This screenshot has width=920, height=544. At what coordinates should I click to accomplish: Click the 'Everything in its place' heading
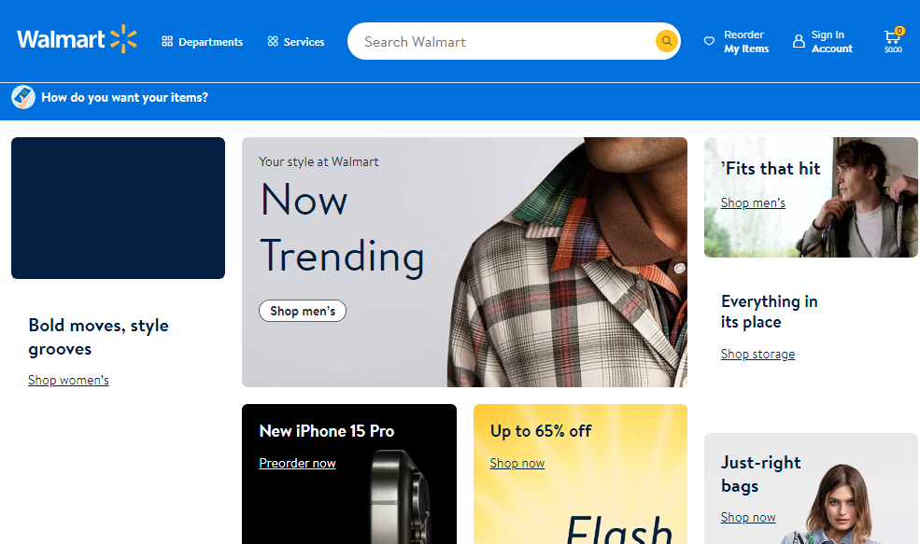(770, 312)
